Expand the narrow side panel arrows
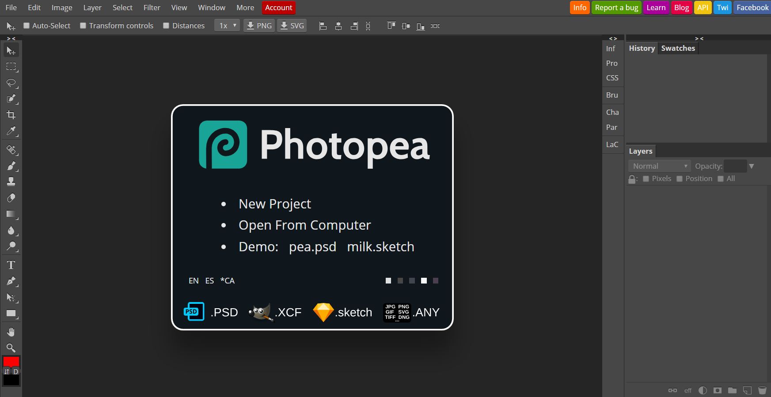The height and width of the screenshot is (397, 771). point(613,38)
